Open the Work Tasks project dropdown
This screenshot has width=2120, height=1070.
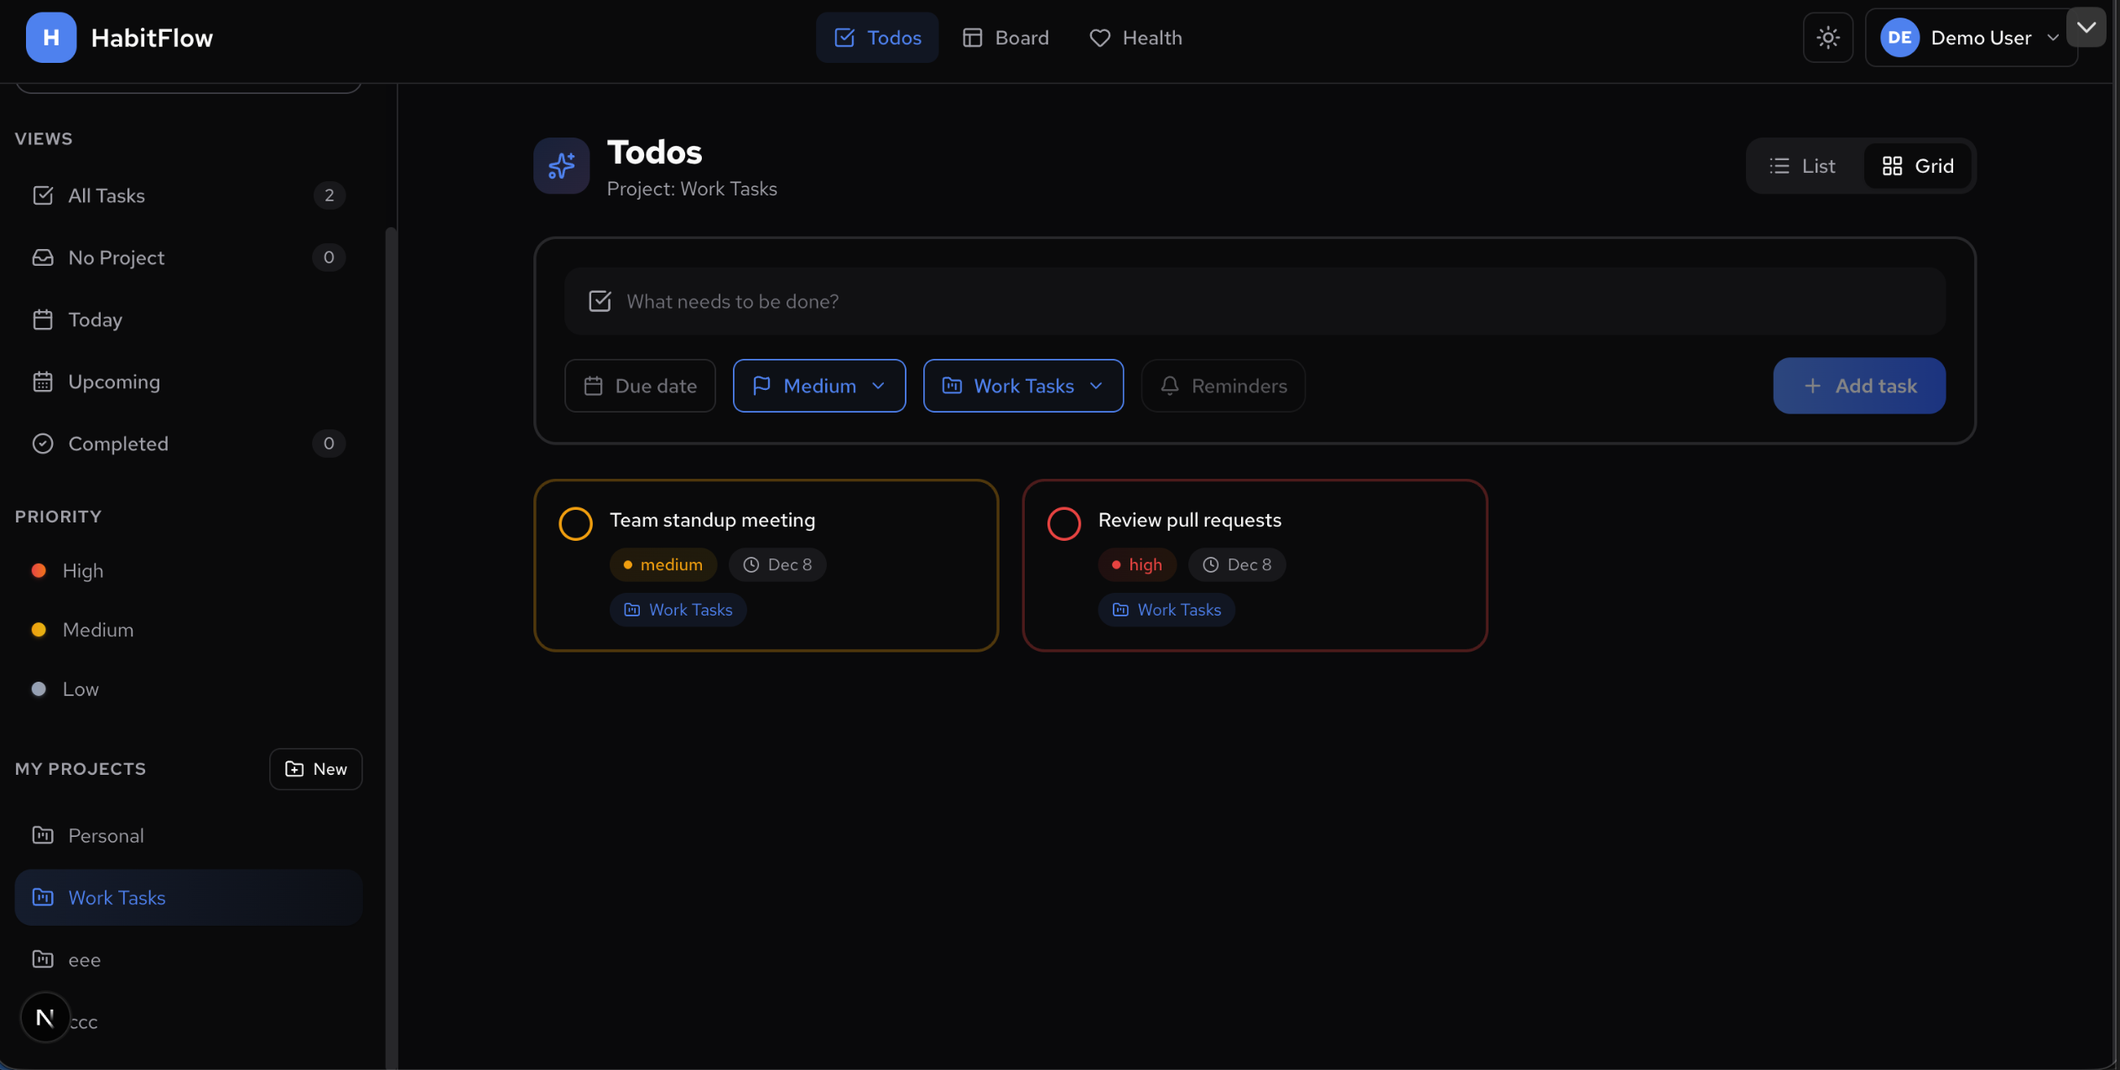1022,386
